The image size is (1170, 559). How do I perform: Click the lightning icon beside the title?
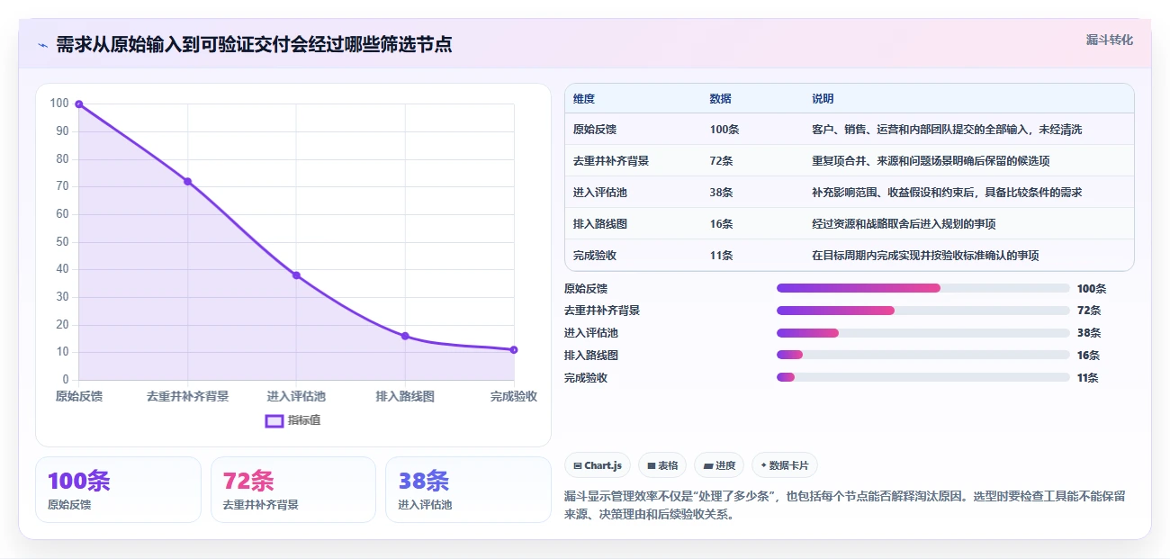(42, 45)
